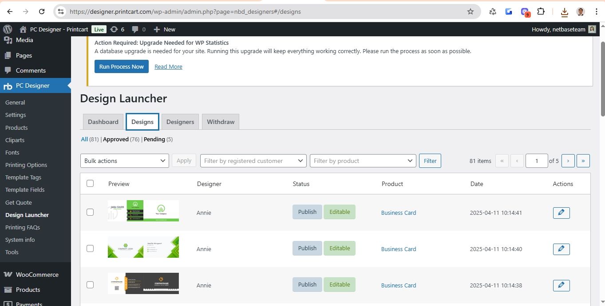Go to last page of designs
The image size is (605, 306).
[x=583, y=161]
